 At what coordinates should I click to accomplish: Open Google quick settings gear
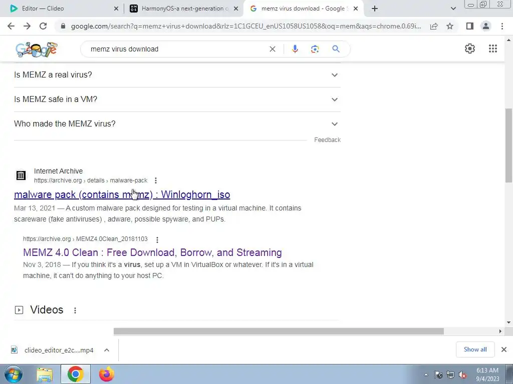point(470,48)
